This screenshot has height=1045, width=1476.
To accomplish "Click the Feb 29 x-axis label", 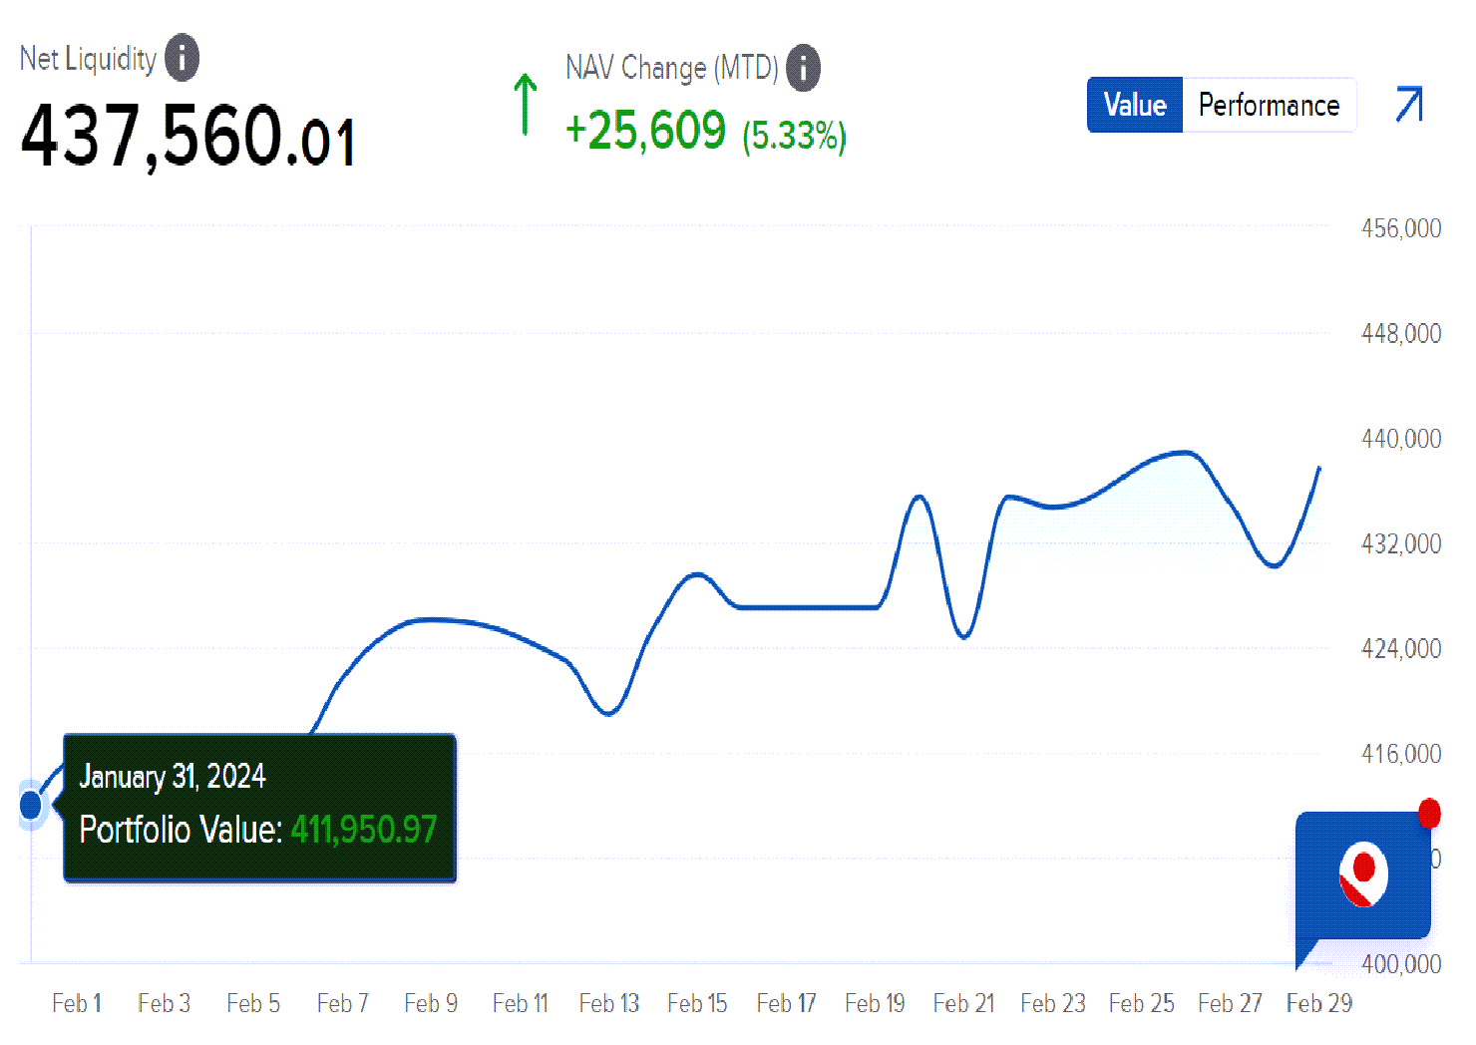I will [1318, 1003].
